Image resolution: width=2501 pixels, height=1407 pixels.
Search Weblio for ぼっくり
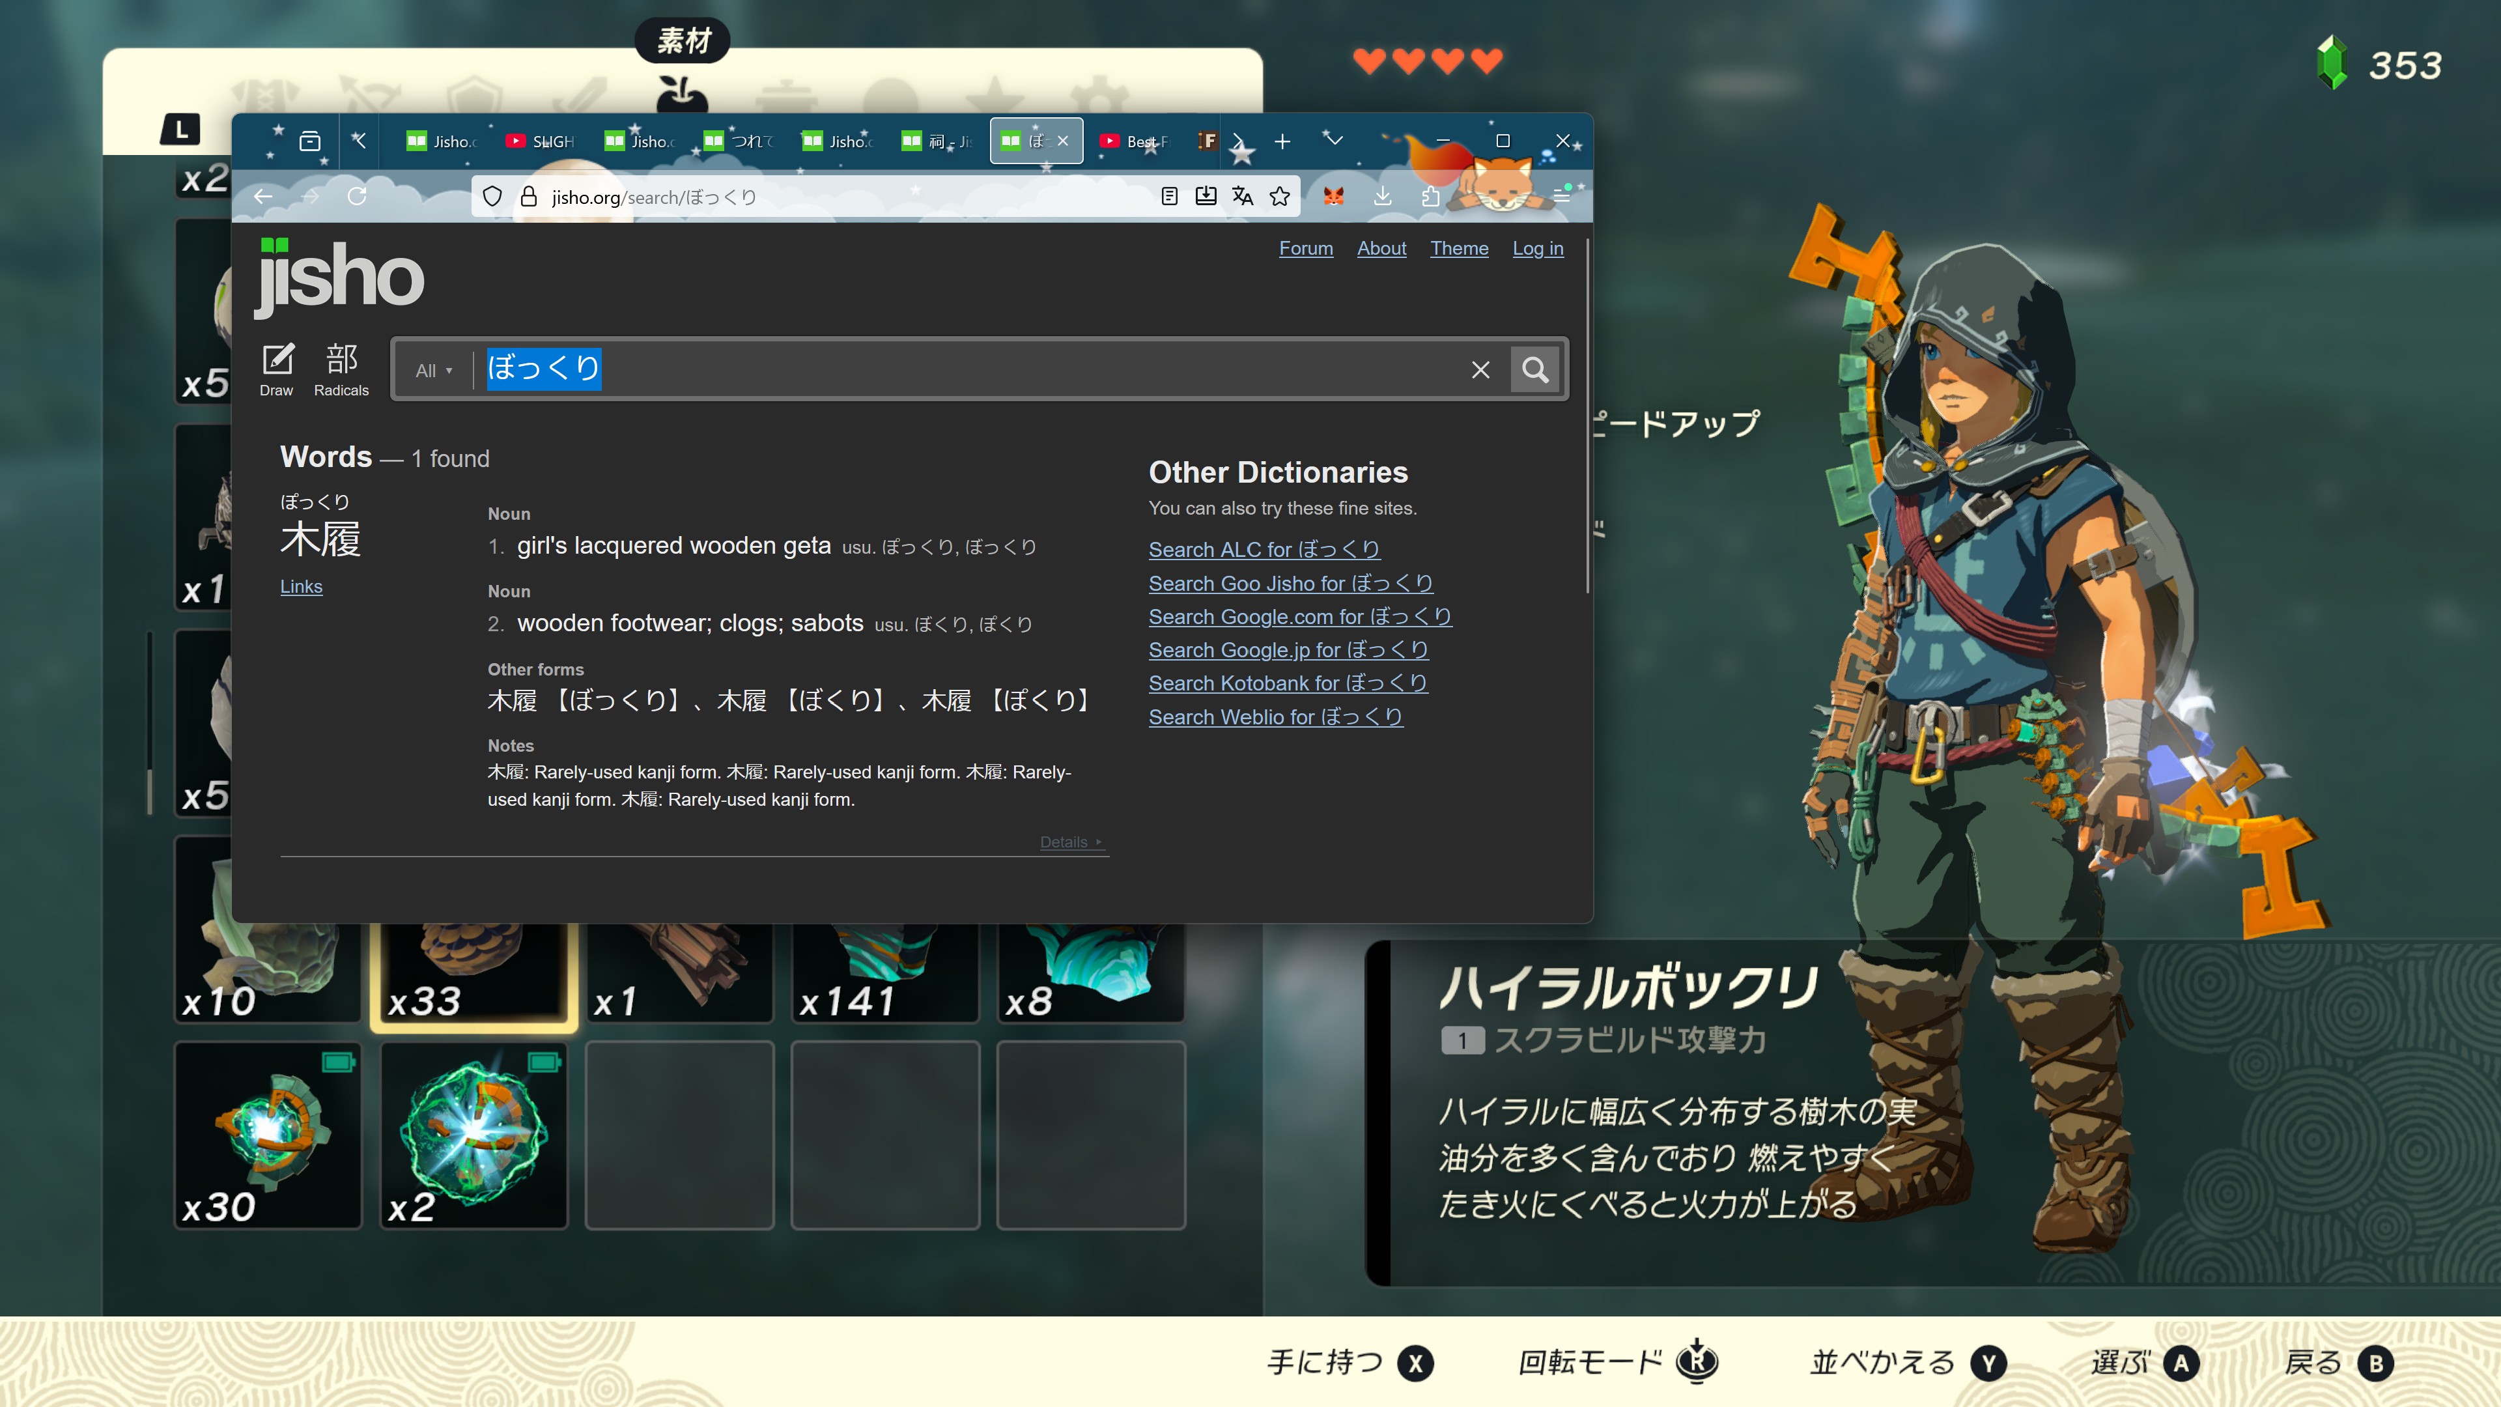[x=1276, y=717]
